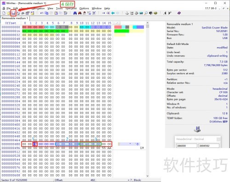Click signature byte AA in row 0000000496
230x182 pixels.
[109, 148]
